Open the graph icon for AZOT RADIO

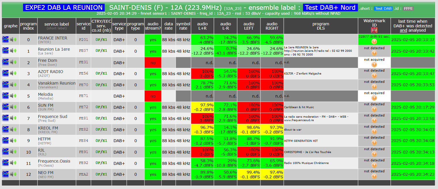5,73
